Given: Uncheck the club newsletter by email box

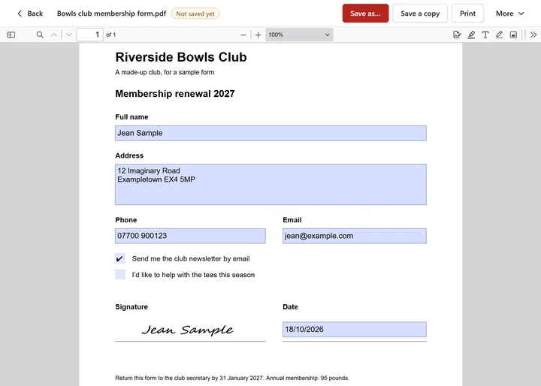Looking at the screenshot, I should point(120,259).
